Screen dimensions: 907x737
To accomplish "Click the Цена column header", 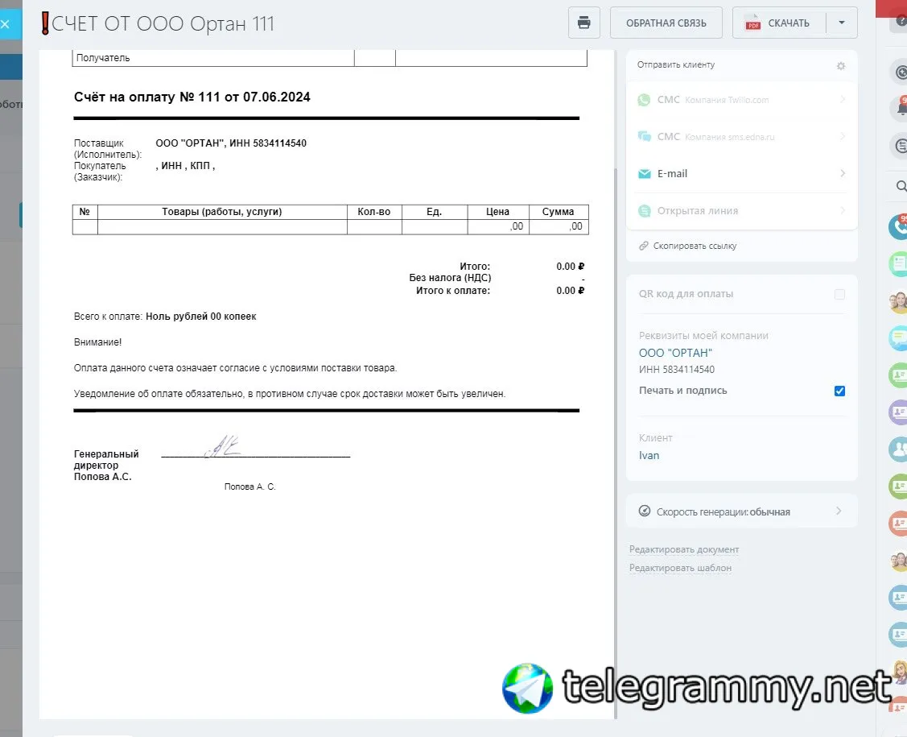I will pyautogui.click(x=497, y=212).
